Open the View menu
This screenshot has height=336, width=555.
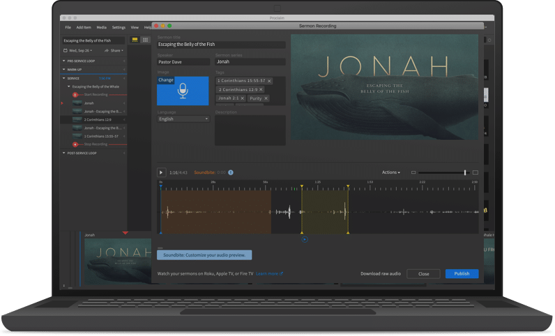[135, 27]
